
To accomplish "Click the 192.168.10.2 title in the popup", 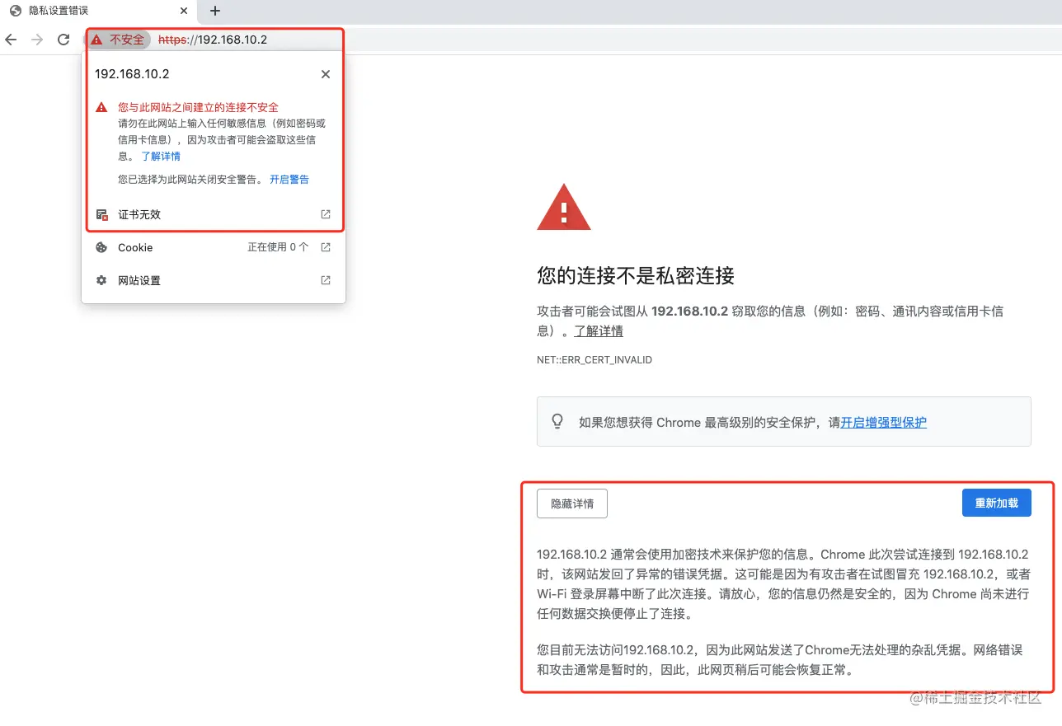I will (132, 74).
